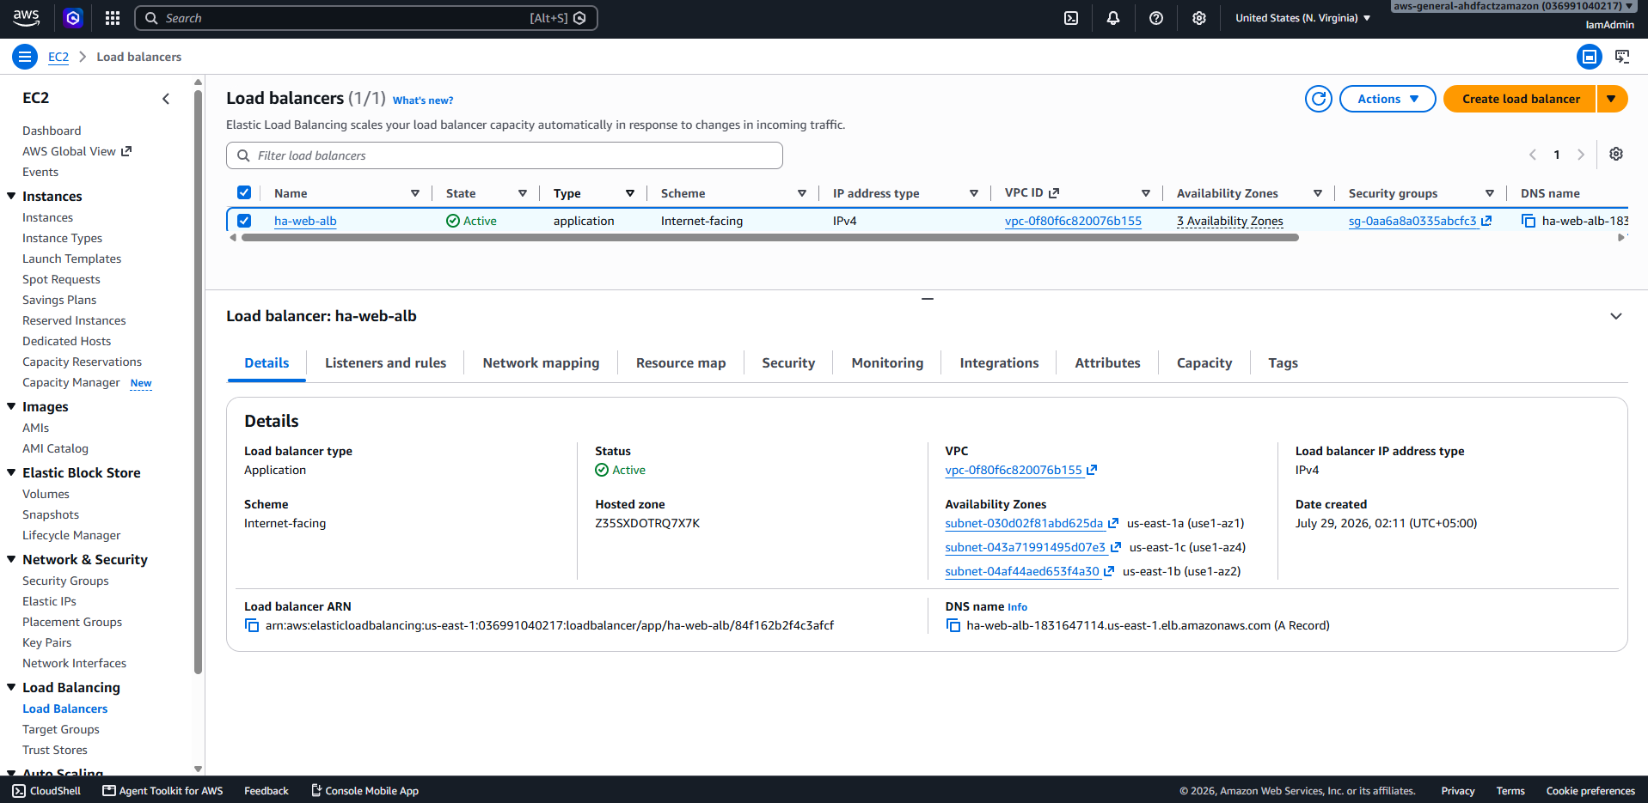
Task: Open the Capacity tab
Action: point(1204,363)
